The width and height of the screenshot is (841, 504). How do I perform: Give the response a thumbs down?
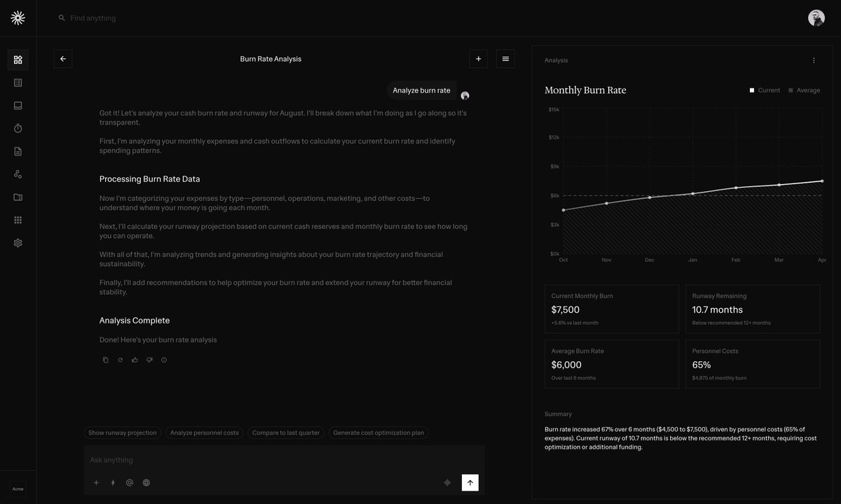pos(149,360)
